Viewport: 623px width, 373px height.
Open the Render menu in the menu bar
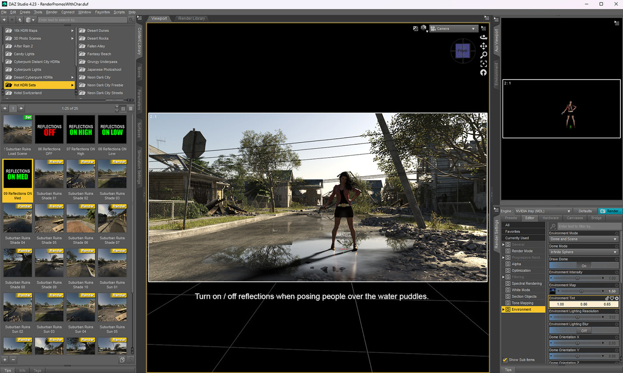coord(51,12)
